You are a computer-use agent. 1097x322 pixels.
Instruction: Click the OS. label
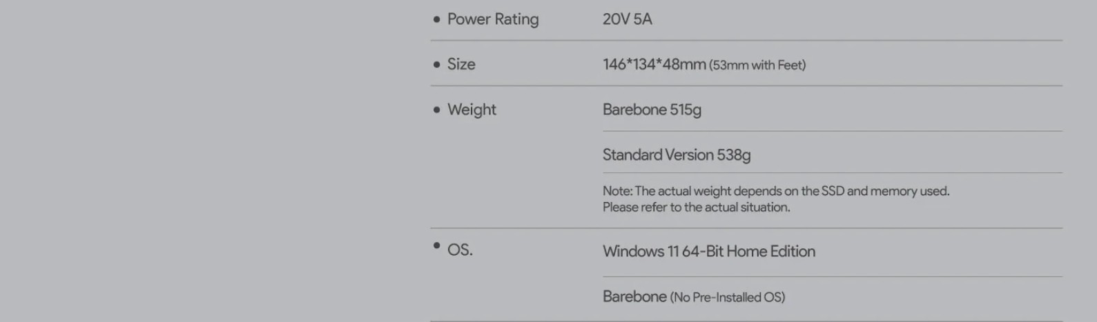click(460, 250)
